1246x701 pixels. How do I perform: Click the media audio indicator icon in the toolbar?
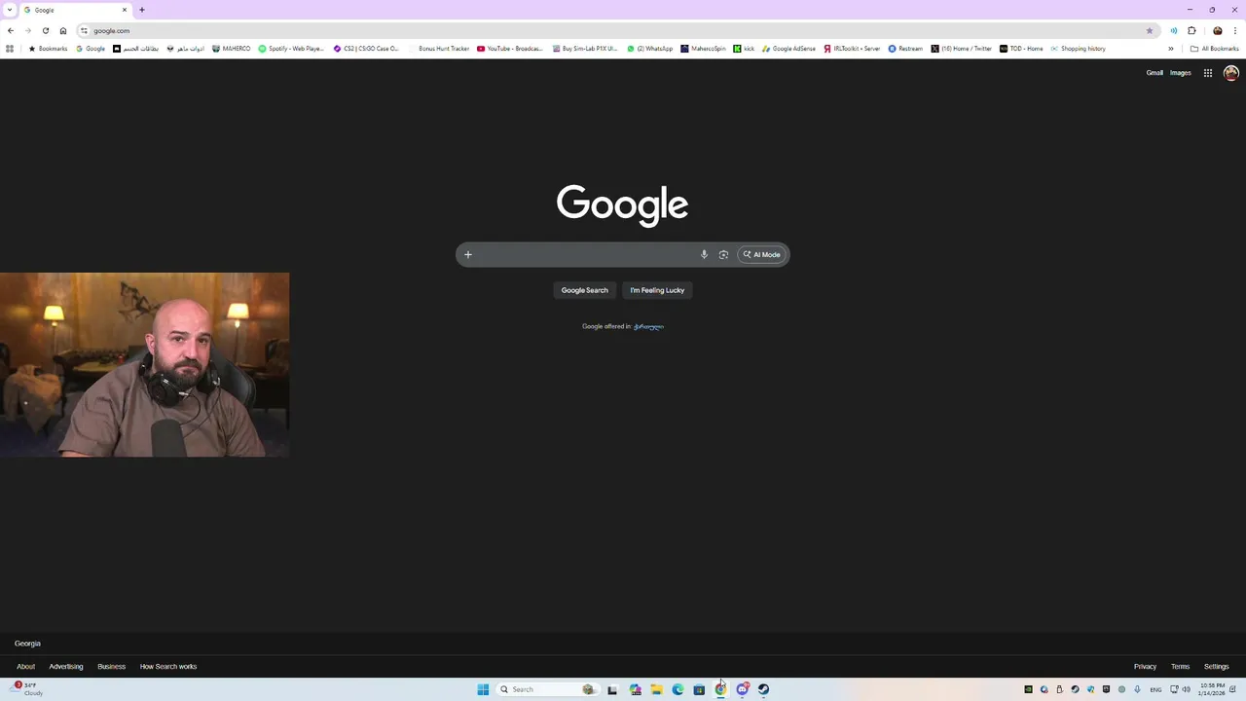[1173, 30]
